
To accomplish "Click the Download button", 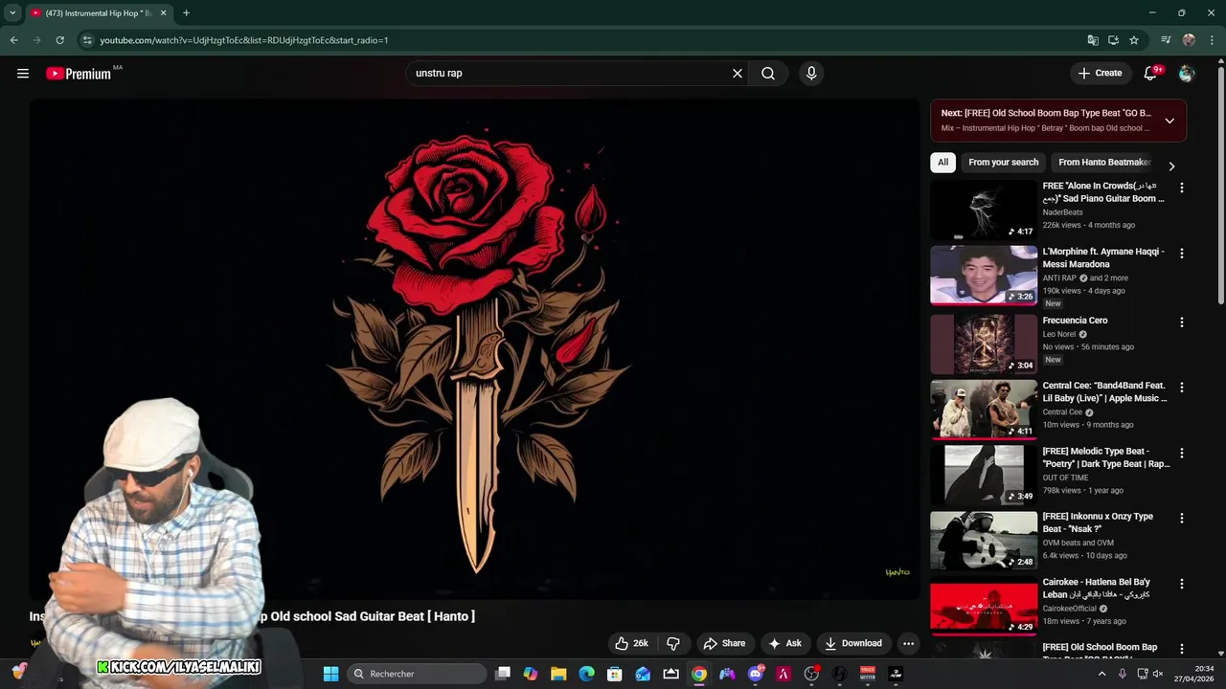I will 853,643.
